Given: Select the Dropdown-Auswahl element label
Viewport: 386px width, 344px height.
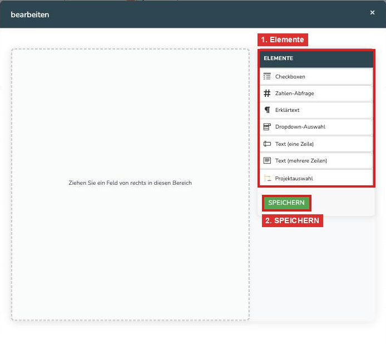Looking at the screenshot, I should point(300,127).
